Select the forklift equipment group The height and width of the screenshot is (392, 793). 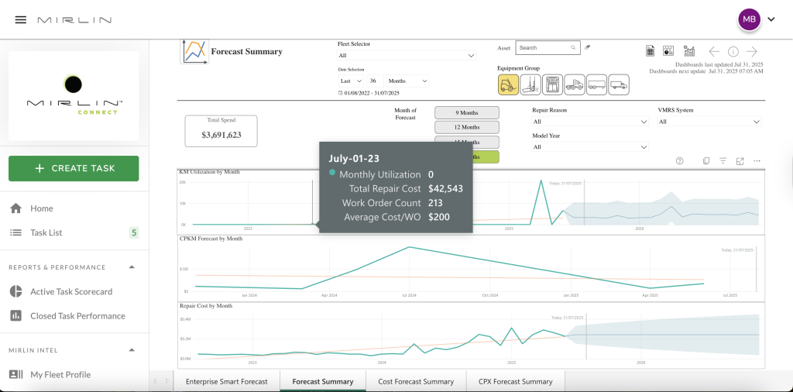pos(508,85)
